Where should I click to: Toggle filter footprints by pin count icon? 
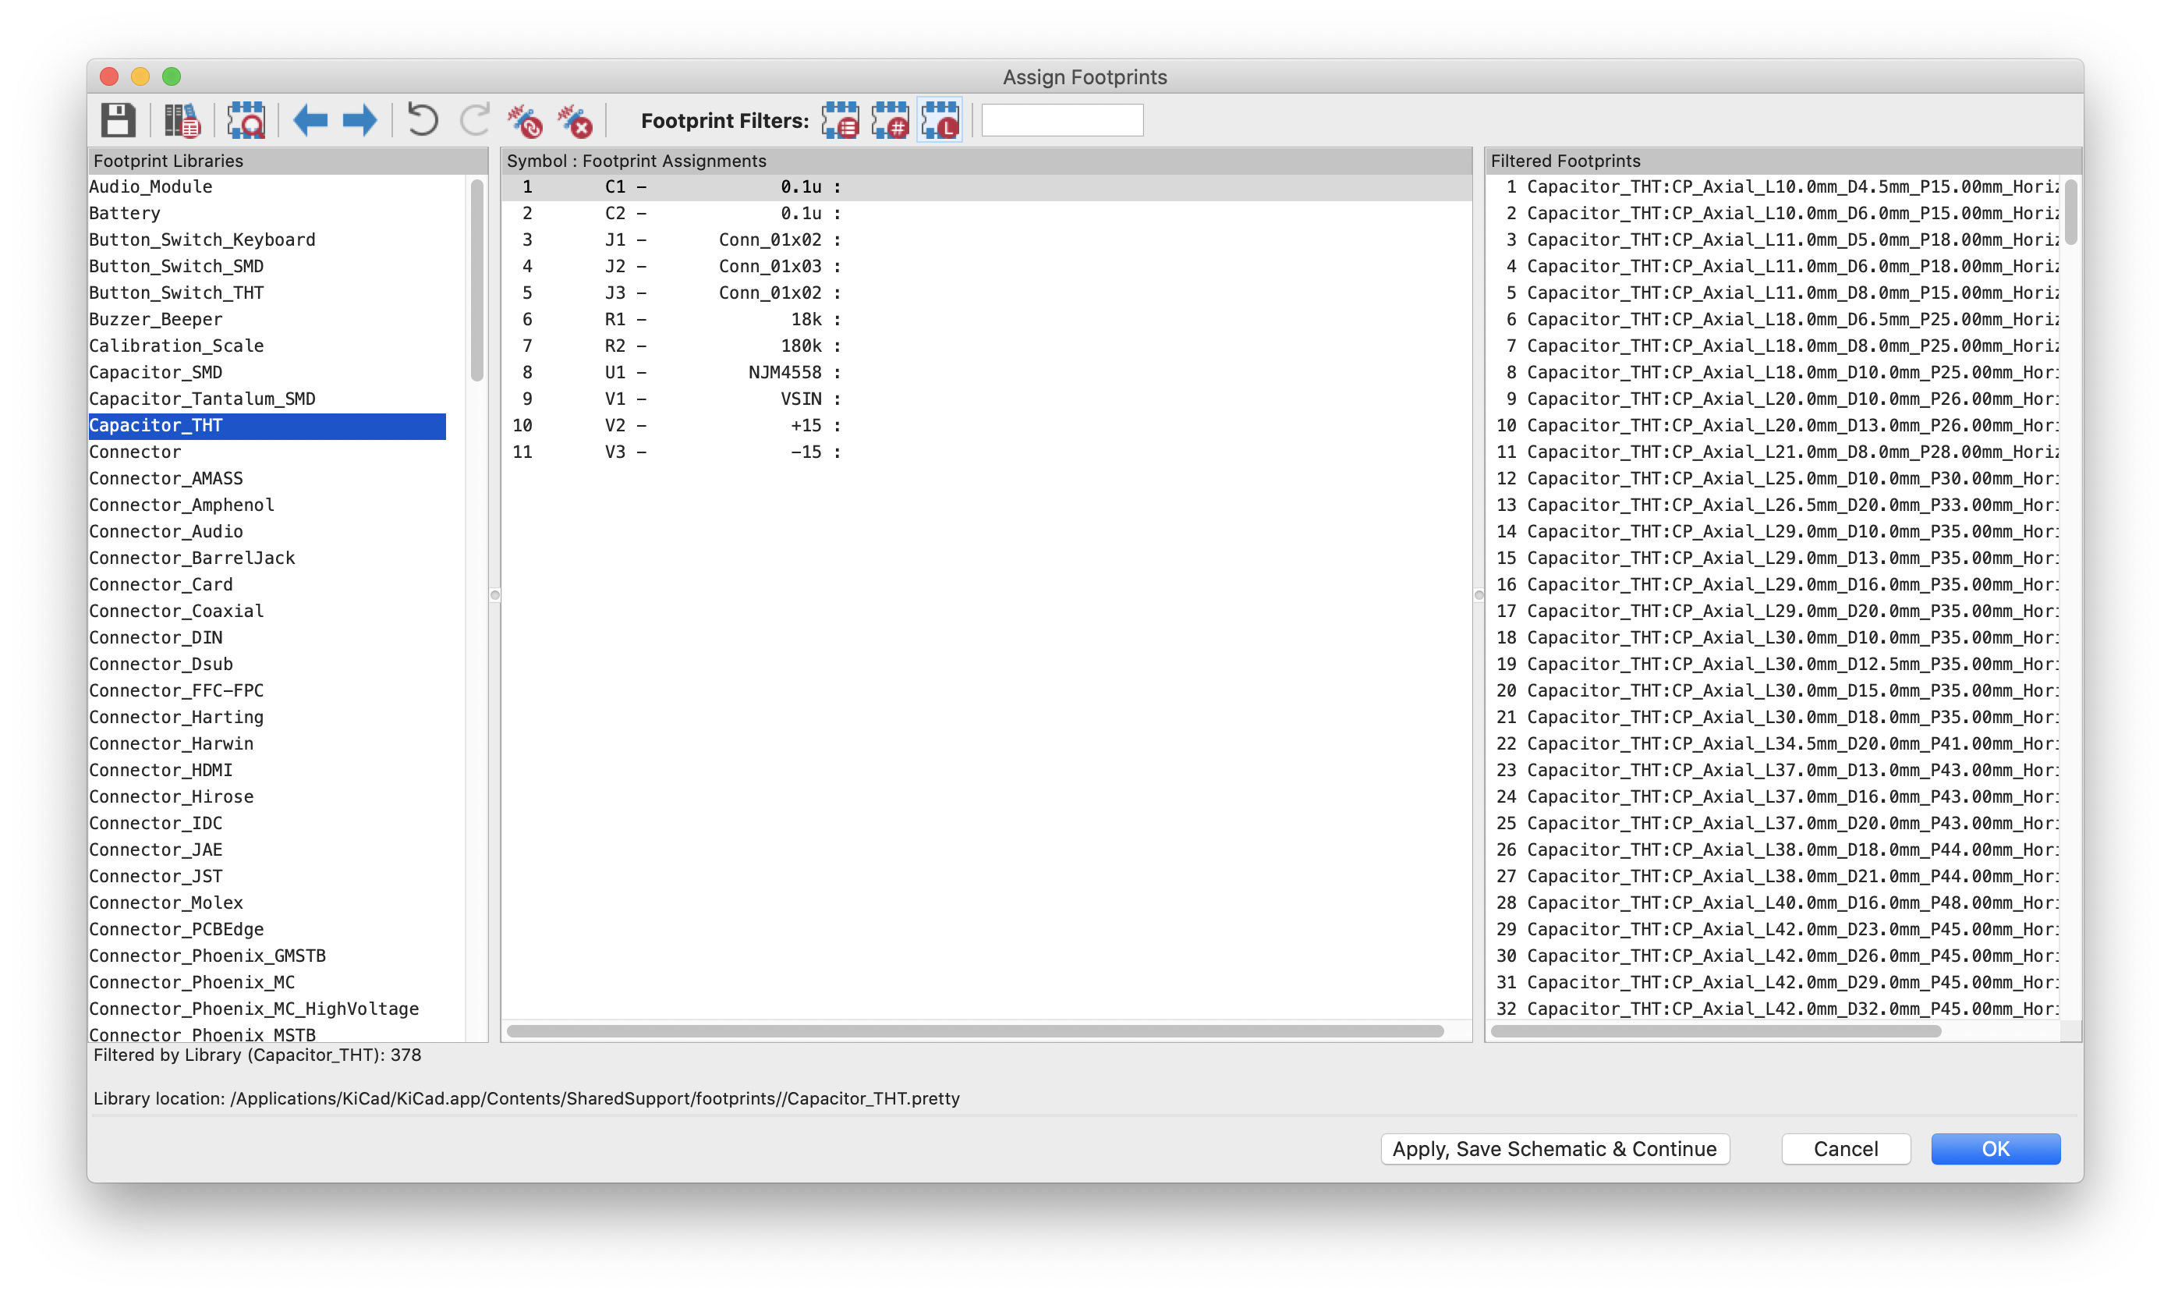[x=891, y=122]
